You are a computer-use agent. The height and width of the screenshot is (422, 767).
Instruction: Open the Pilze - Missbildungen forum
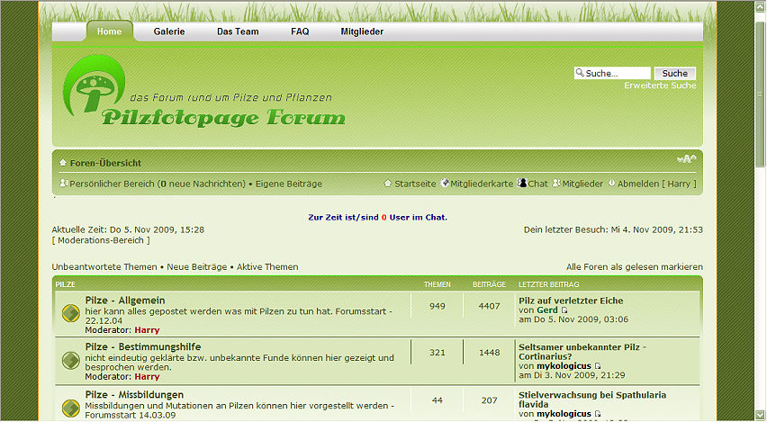coord(134,395)
